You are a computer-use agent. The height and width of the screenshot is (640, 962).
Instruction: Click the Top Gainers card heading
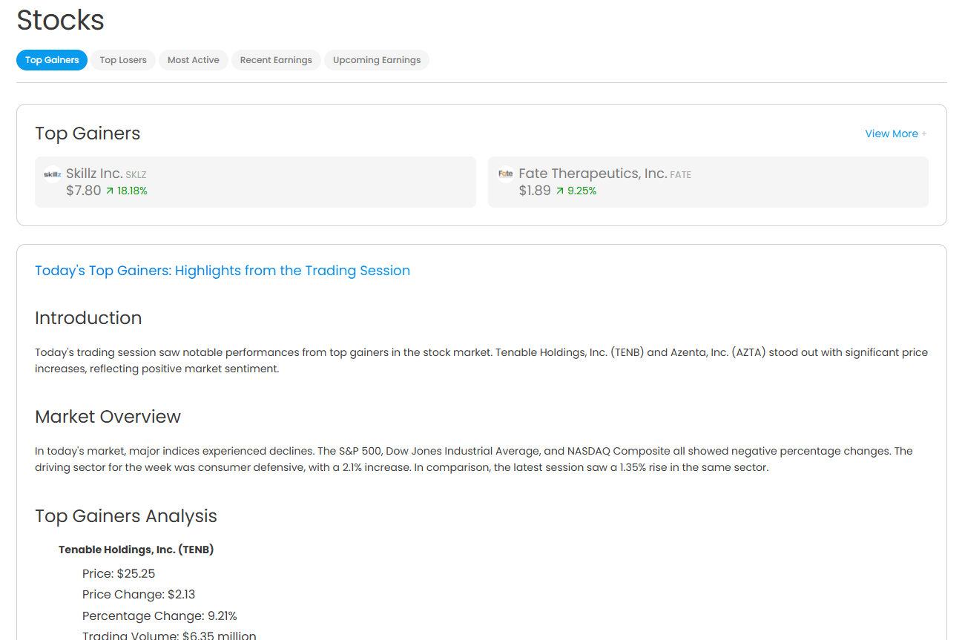click(88, 133)
